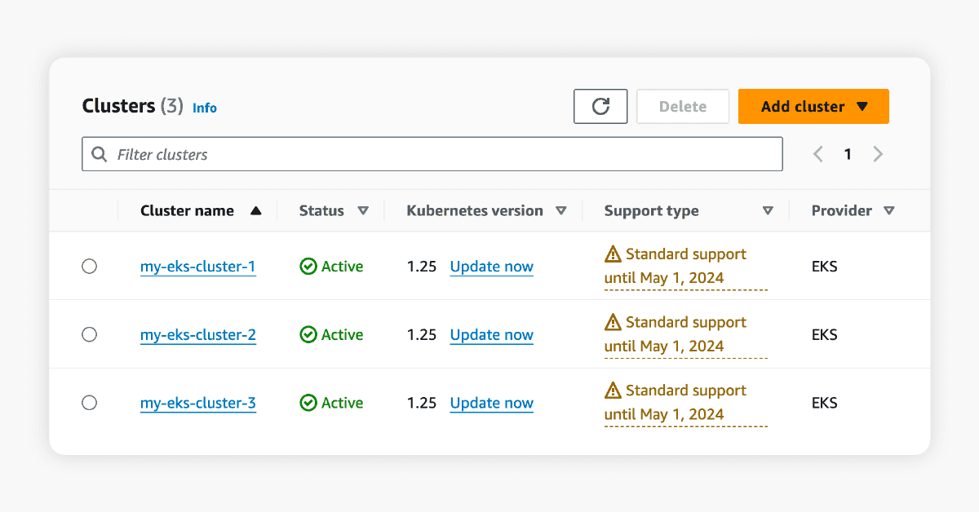Click the disabled Delete button

[683, 107]
